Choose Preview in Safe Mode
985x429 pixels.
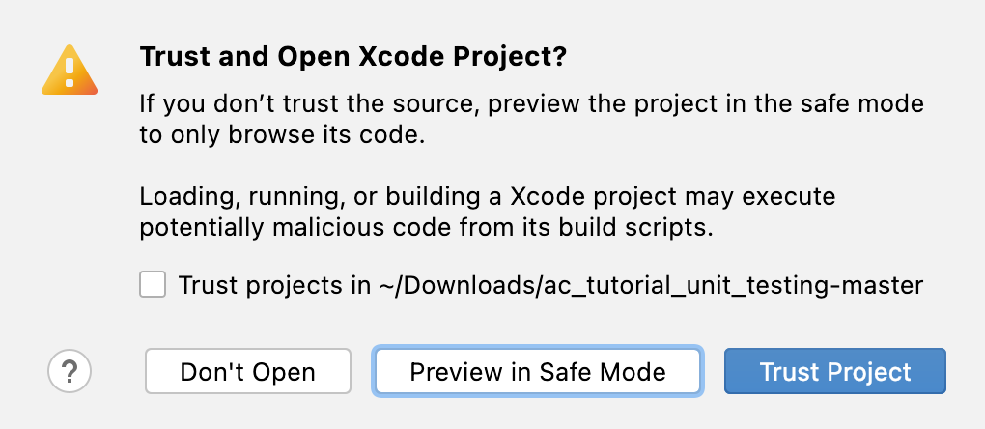pyautogui.click(x=538, y=372)
